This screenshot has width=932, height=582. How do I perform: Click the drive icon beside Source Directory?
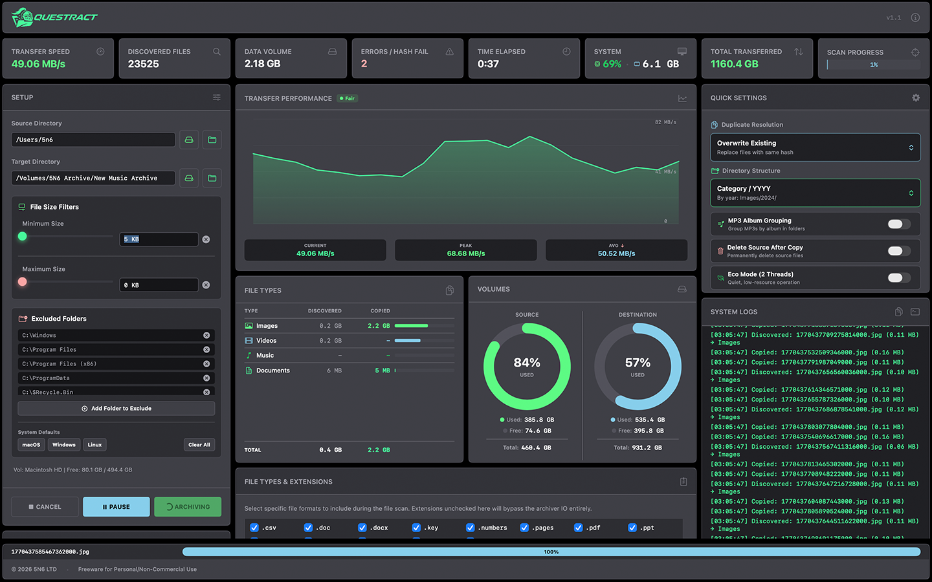188,140
